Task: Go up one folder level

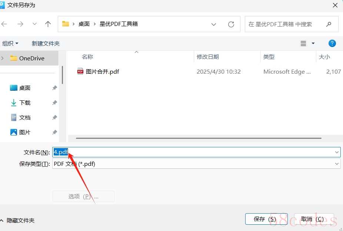Action: tap(48, 24)
